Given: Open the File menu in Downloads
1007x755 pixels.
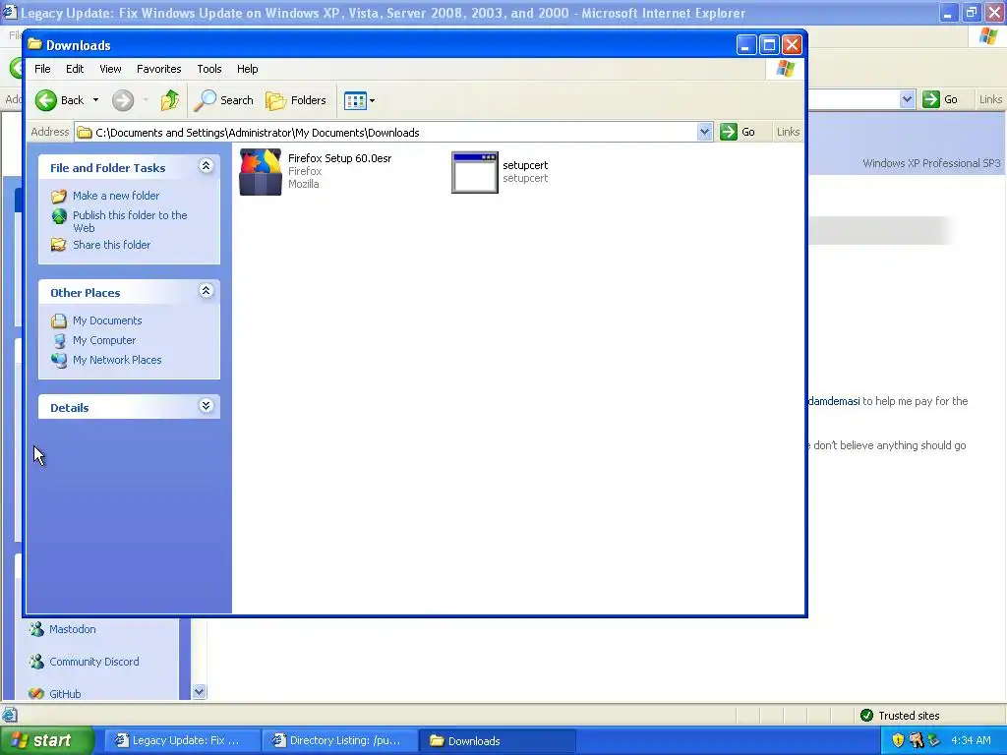Looking at the screenshot, I should click(42, 69).
